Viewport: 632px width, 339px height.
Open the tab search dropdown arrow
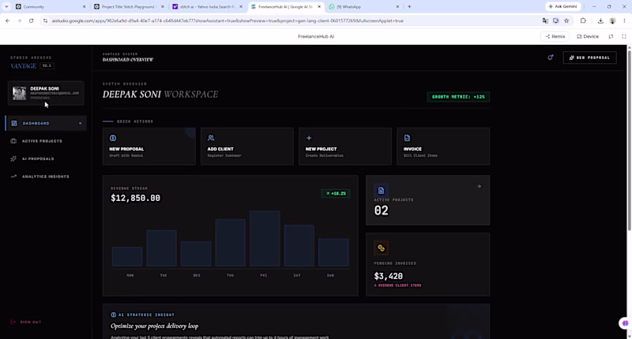pyautogui.click(x=6, y=6)
